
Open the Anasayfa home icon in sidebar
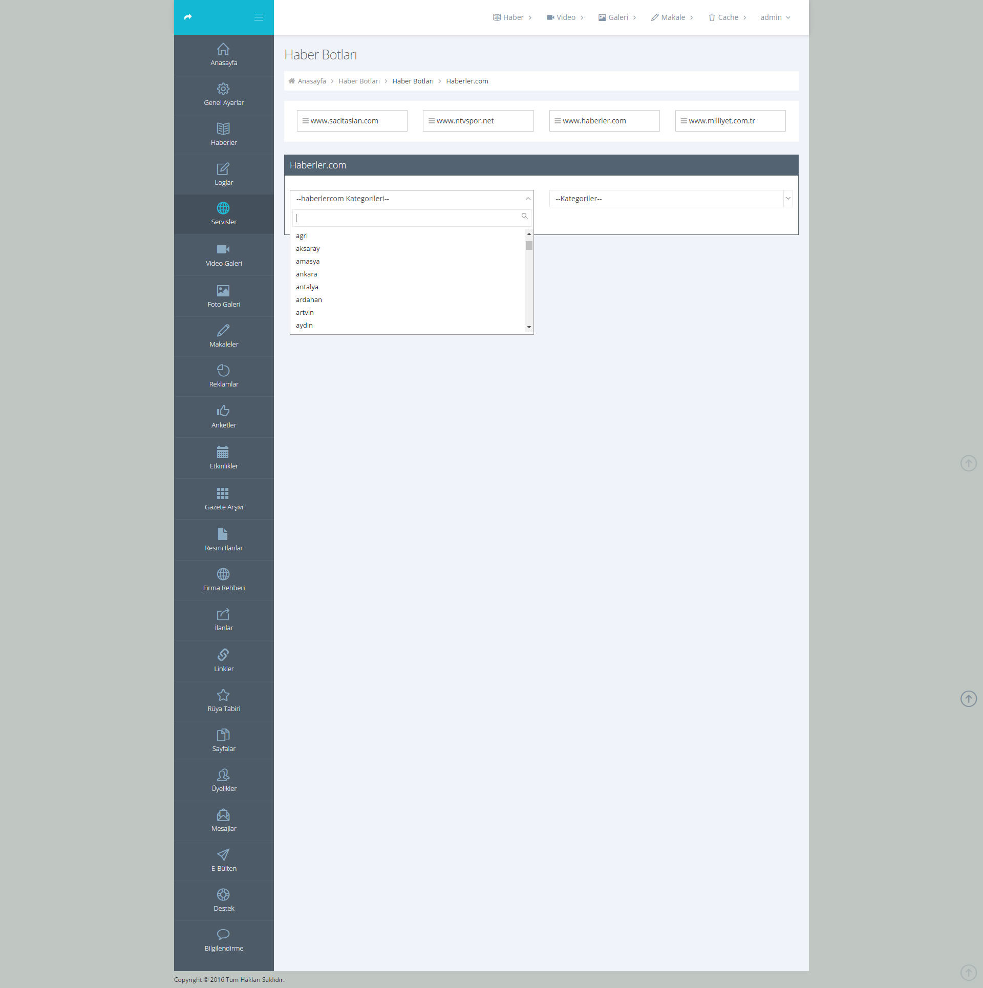[223, 49]
